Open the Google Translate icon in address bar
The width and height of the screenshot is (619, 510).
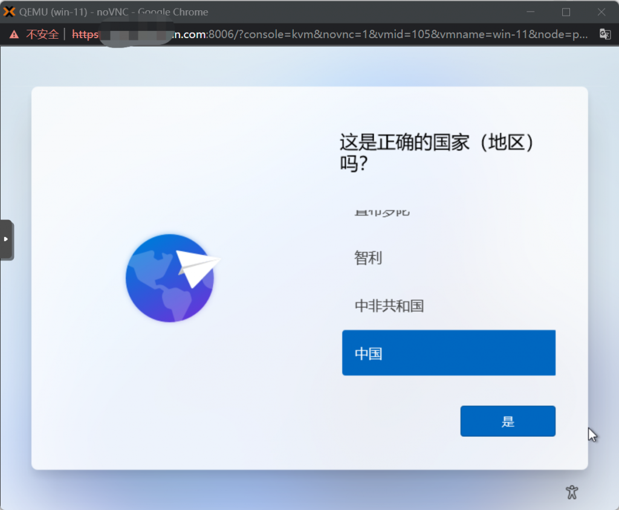pos(604,34)
